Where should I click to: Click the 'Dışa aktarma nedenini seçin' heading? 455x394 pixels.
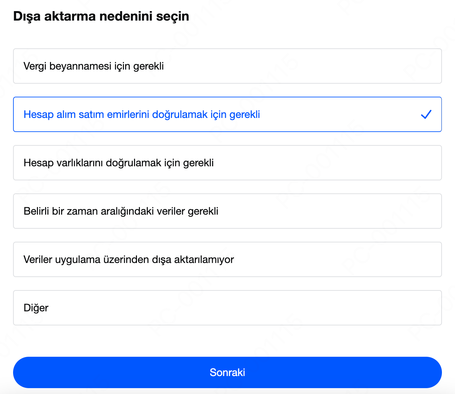[x=101, y=16]
